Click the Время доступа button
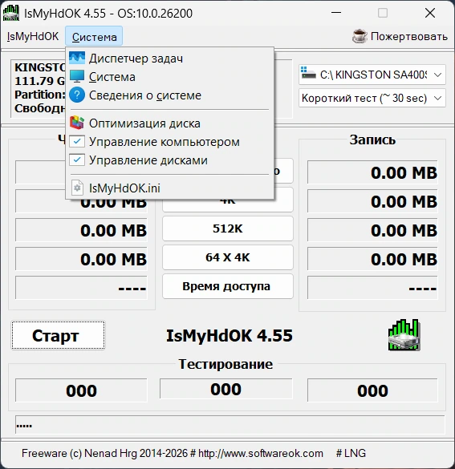Screen dimensions: 455x469 click(x=228, y=286)
